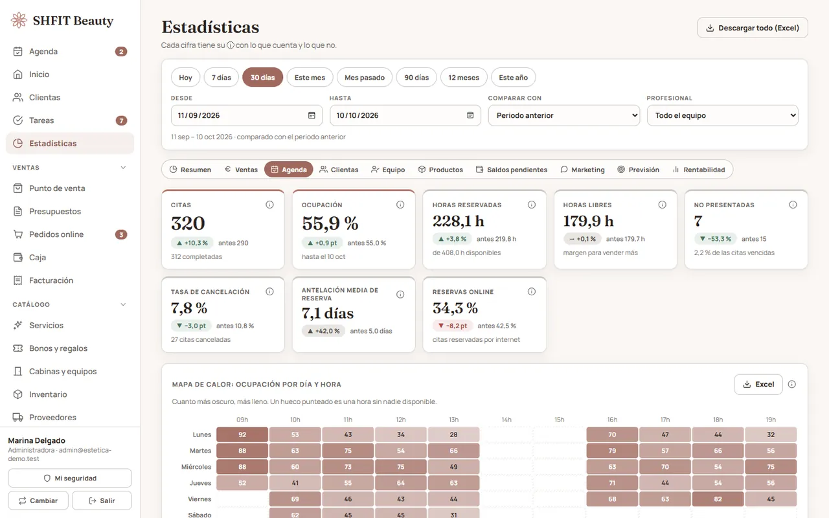Click the Mi seguridad button
The height and width of the screenshot is (518, 829).
pyautogui.click(x=70, y=478)
